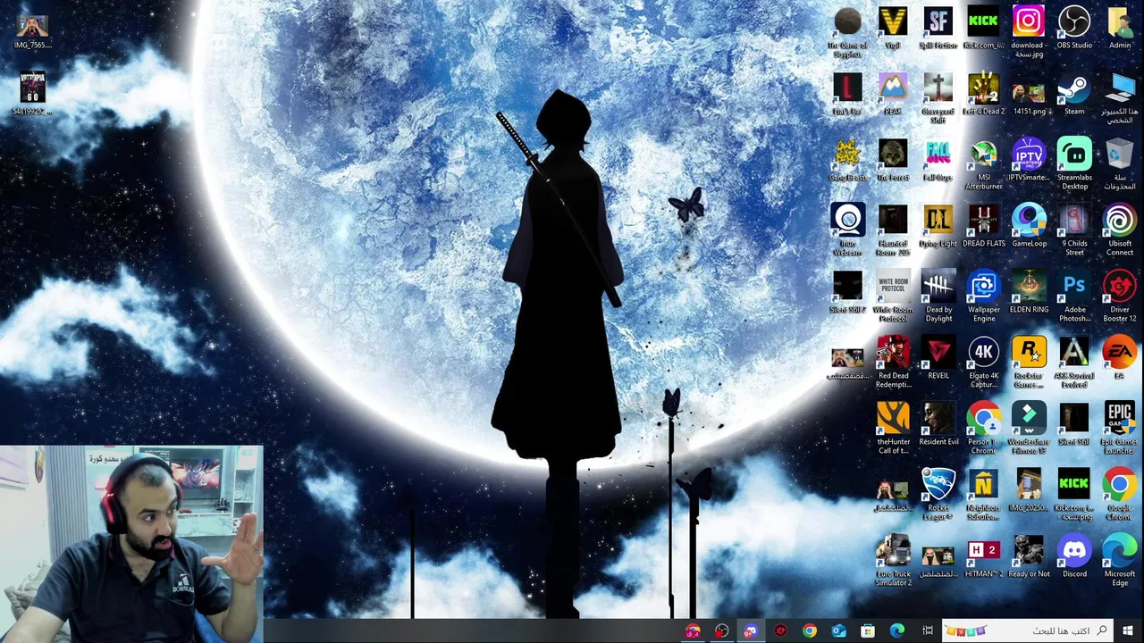1144x643 pixels.
Task: Select the EA app desktop shortcut
Action: [1120, 358]
